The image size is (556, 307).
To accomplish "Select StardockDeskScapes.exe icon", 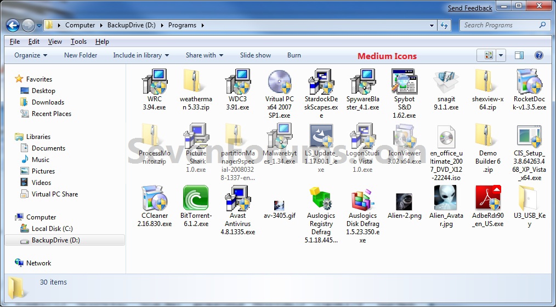I will click(321, 82).
